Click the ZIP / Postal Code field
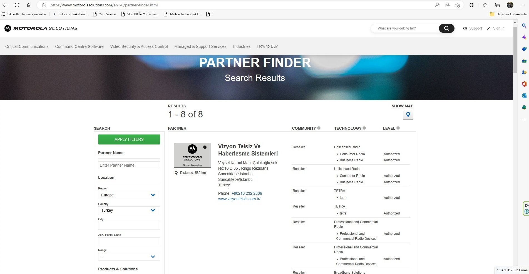Screen dimensions: 529x274 pos(129,241)
